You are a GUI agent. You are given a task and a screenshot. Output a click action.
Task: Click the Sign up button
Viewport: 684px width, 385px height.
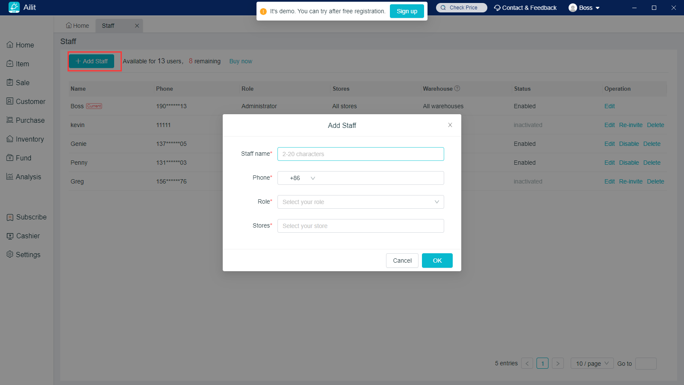coord(407,11)
